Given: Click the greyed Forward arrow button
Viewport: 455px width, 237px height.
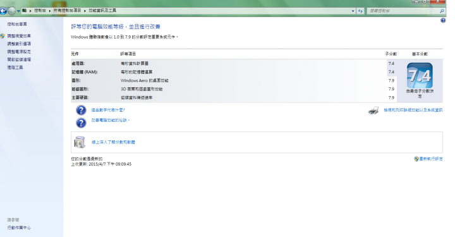Looking at the screenshot, I should [11, 11].
